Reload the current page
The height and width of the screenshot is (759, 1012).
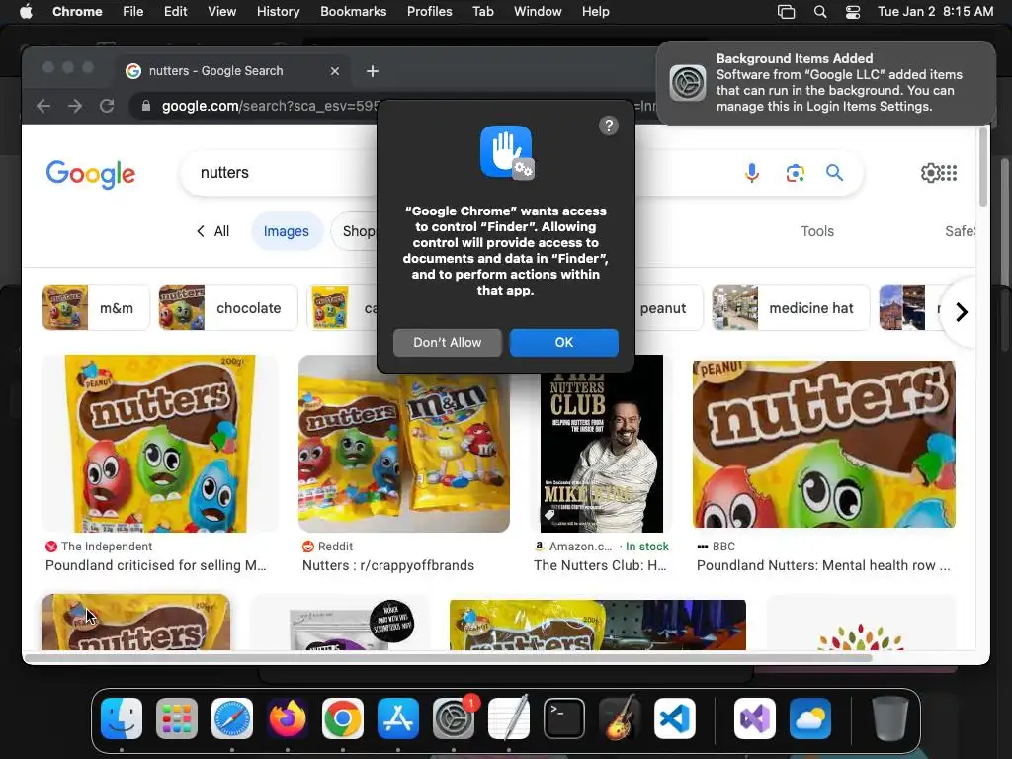pyautogui.click(x=107, y=106)
